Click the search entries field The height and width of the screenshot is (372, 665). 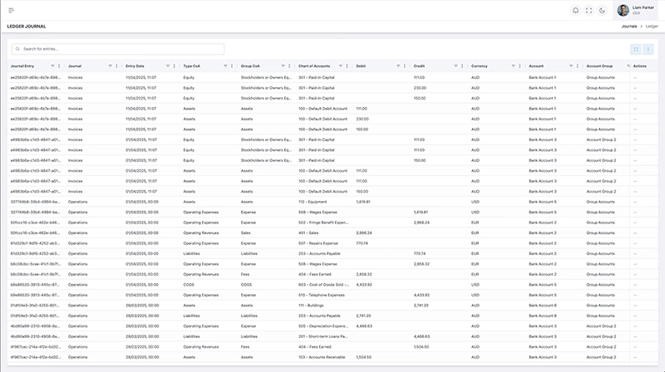tap(118, 49)
